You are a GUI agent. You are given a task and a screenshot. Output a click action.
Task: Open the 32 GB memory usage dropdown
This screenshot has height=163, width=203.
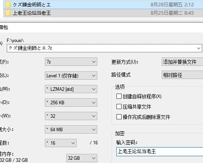(82, 158)
